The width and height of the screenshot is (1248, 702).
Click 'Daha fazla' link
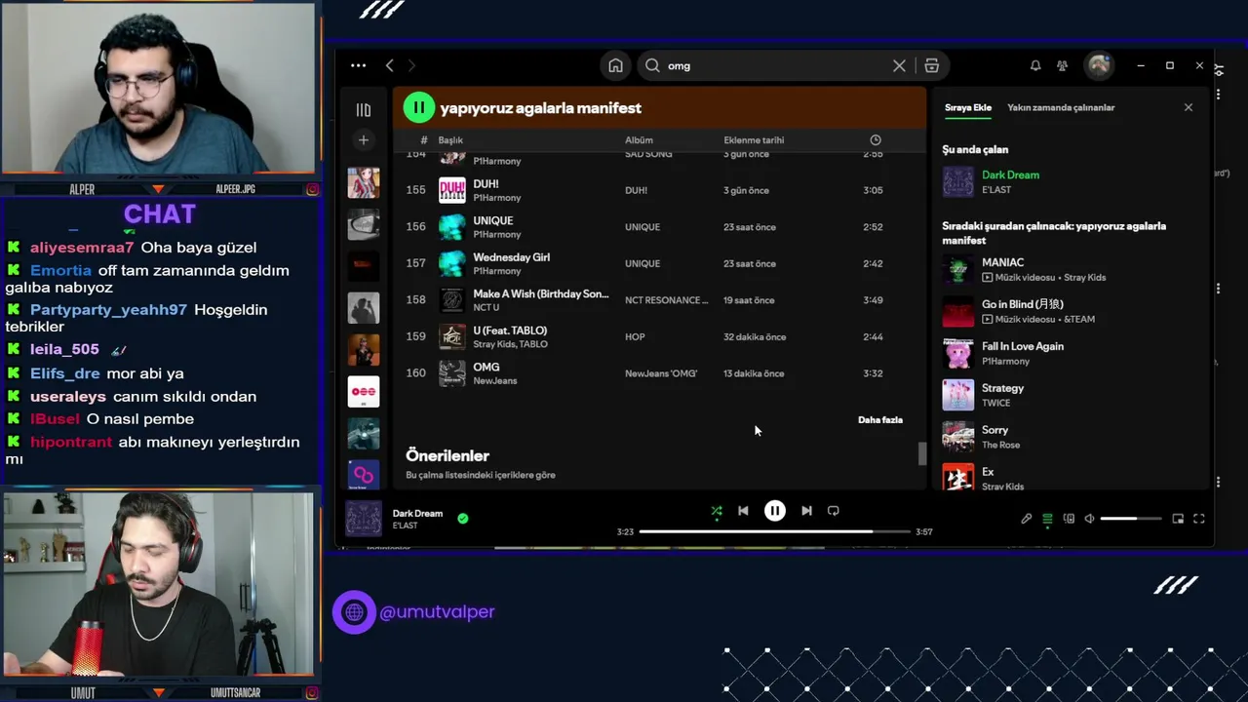tap(880, 420)
